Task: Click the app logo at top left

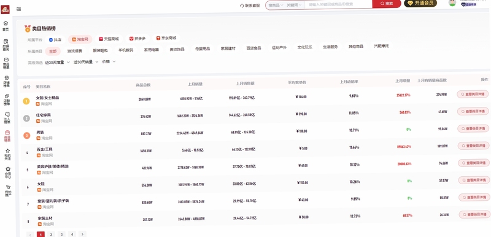Action: coord(5,9)
